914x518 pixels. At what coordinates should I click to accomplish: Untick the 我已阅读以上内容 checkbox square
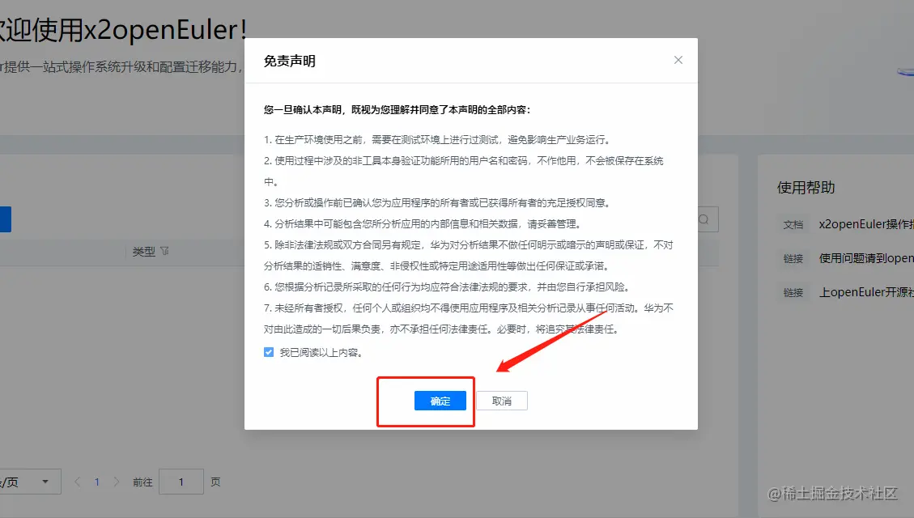tap(269, 353)
